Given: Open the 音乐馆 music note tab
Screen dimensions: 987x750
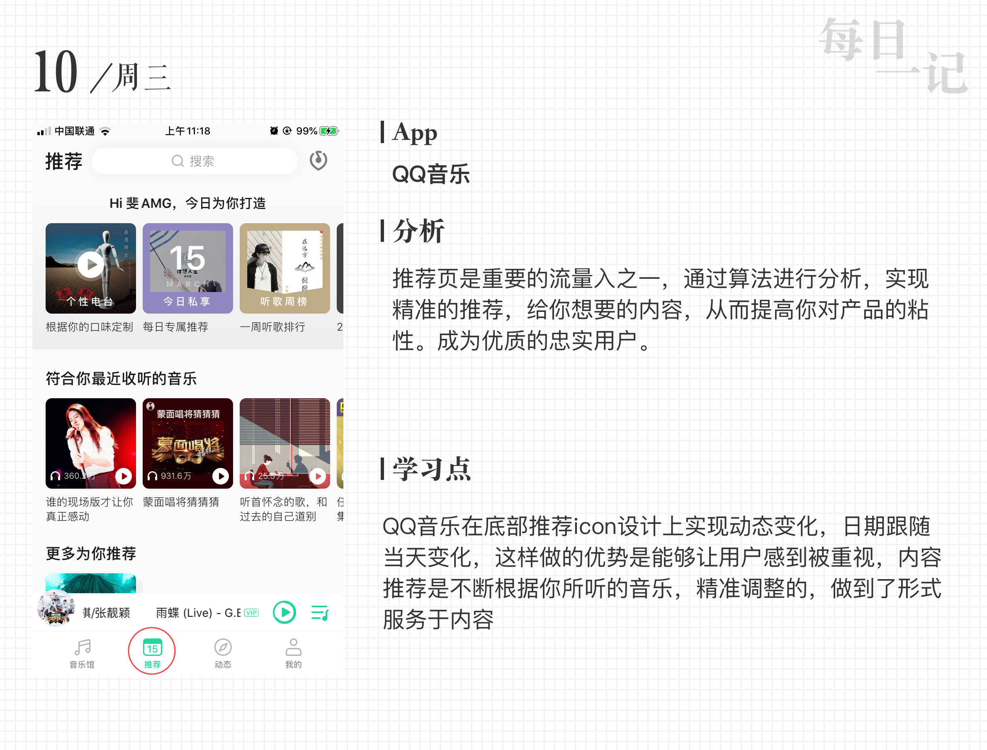Looking at the screenshot, I should 82,653.
